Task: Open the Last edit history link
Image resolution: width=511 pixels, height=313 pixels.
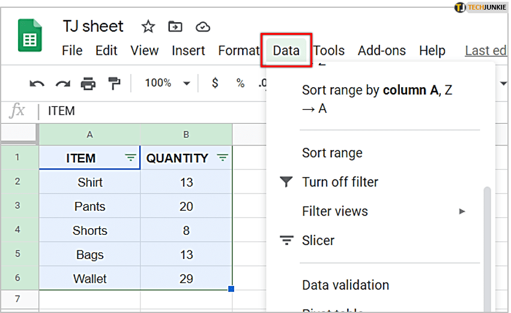Action: click(x=485, y=50)
